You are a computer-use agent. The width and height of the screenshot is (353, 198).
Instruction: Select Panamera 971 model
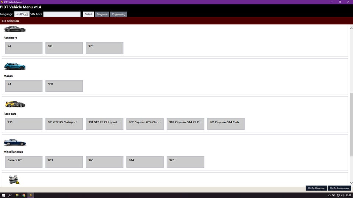point(64,48)
